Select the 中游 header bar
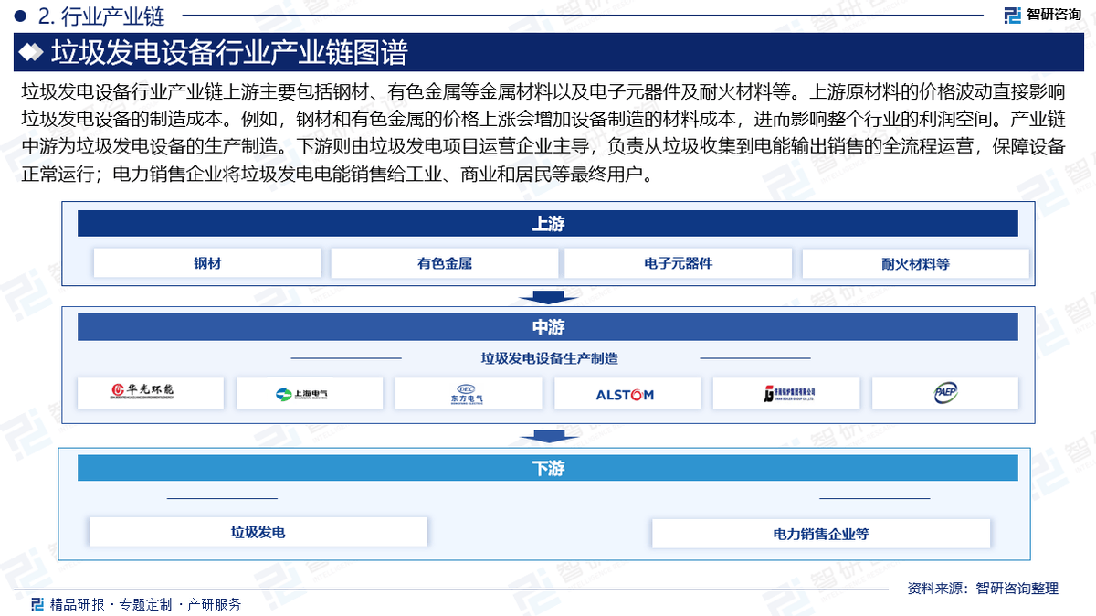1096x616 pixels. pyautogui.click(x=547, y=327)
